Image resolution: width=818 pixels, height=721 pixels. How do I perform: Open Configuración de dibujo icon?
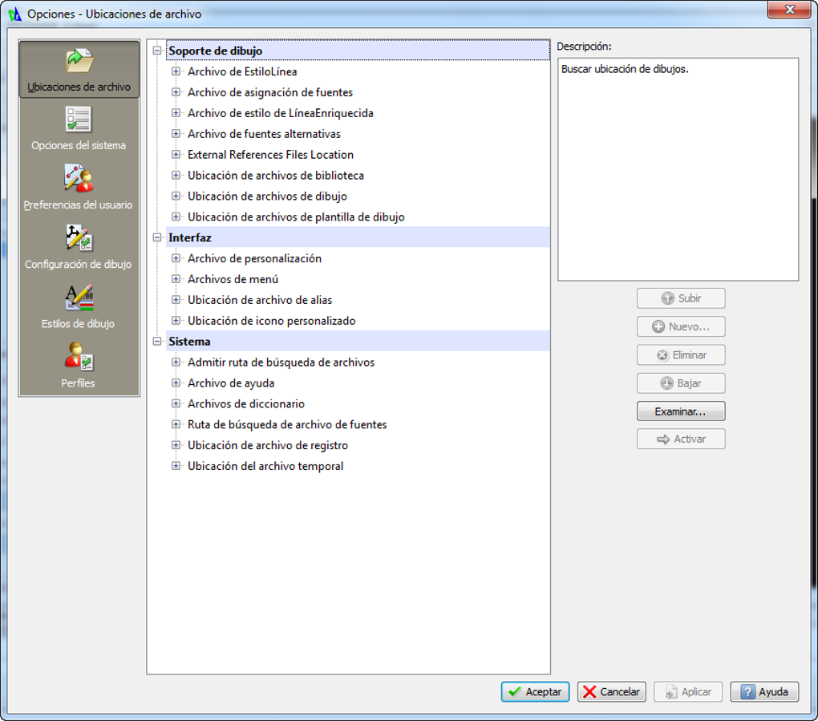pyautogui.click(x=79, y=238)
